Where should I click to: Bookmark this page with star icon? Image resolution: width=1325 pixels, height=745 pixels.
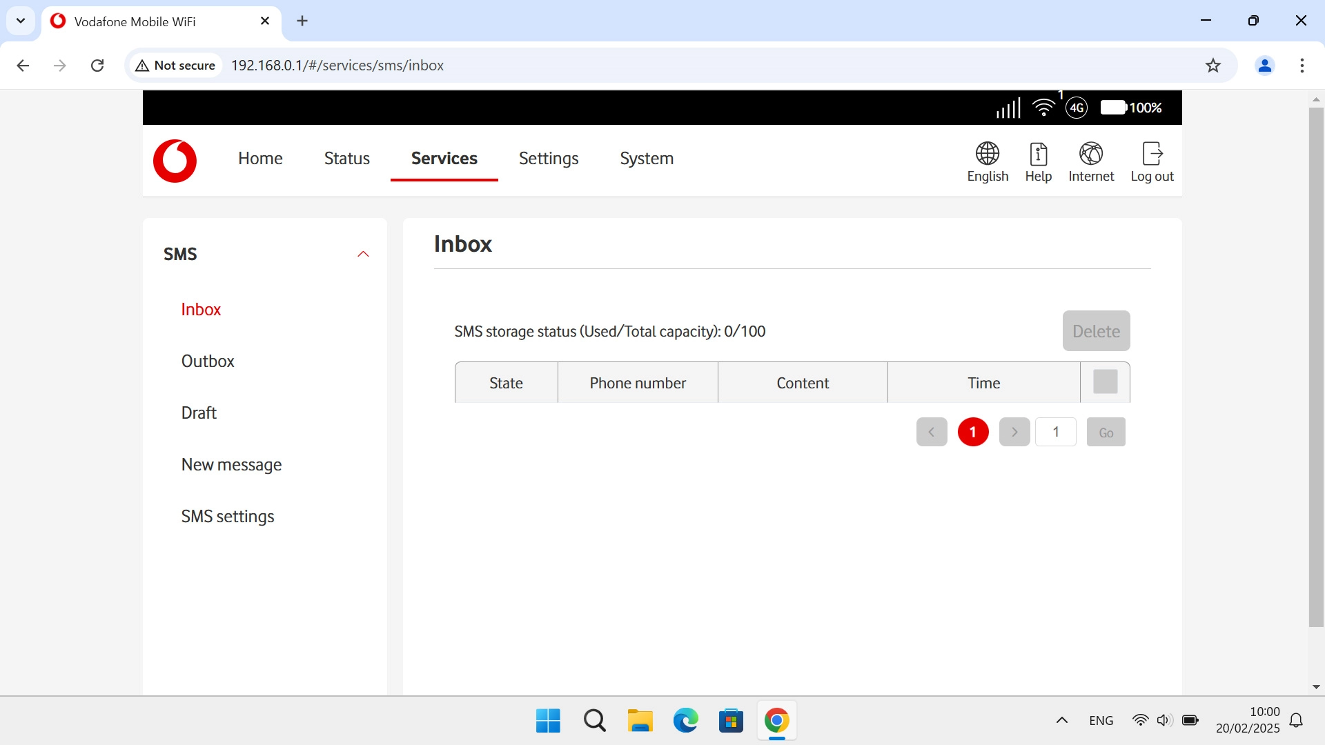[x=1213, y=66]
